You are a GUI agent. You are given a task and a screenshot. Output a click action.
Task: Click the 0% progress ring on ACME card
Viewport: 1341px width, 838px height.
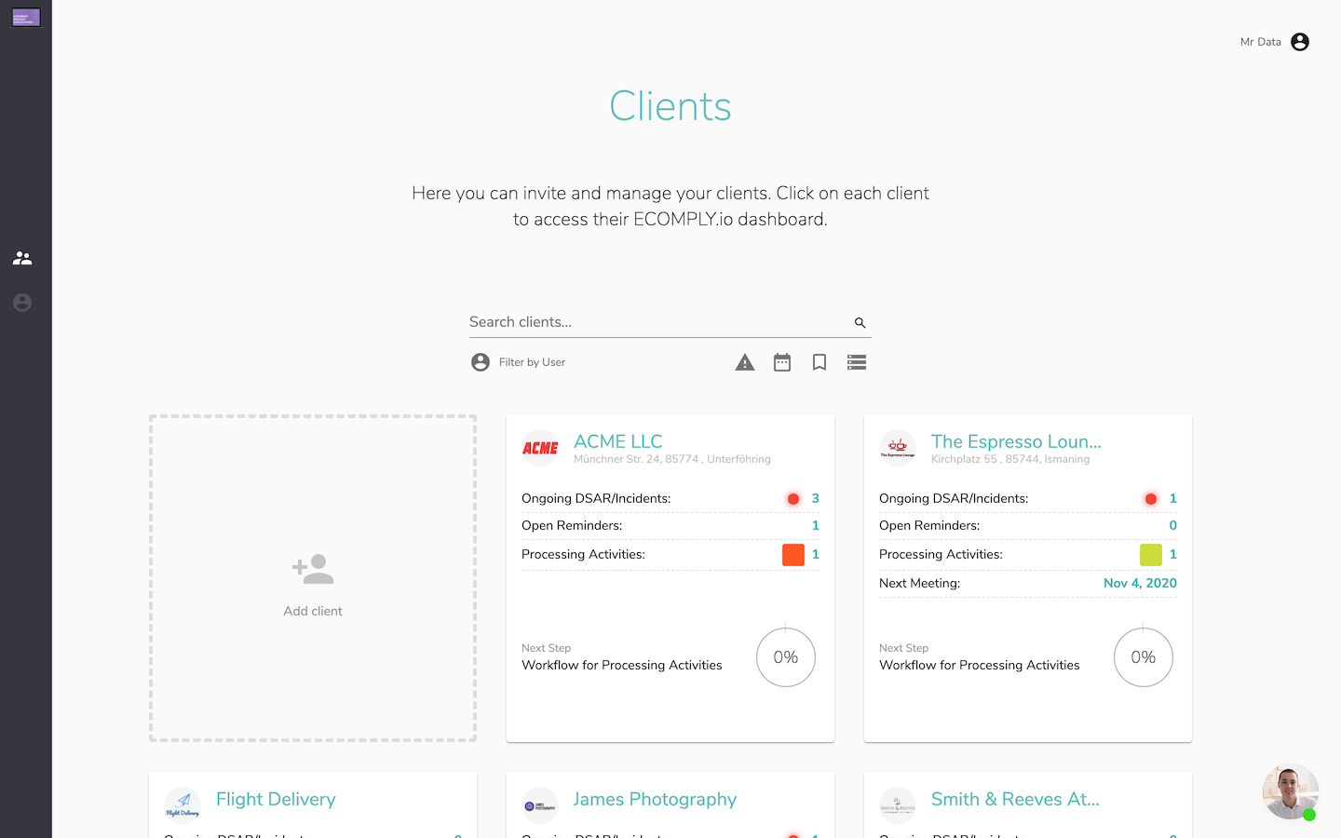click(x=785, y=657)
